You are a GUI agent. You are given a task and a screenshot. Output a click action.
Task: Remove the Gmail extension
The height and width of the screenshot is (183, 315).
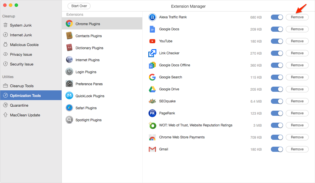[297, 149]
